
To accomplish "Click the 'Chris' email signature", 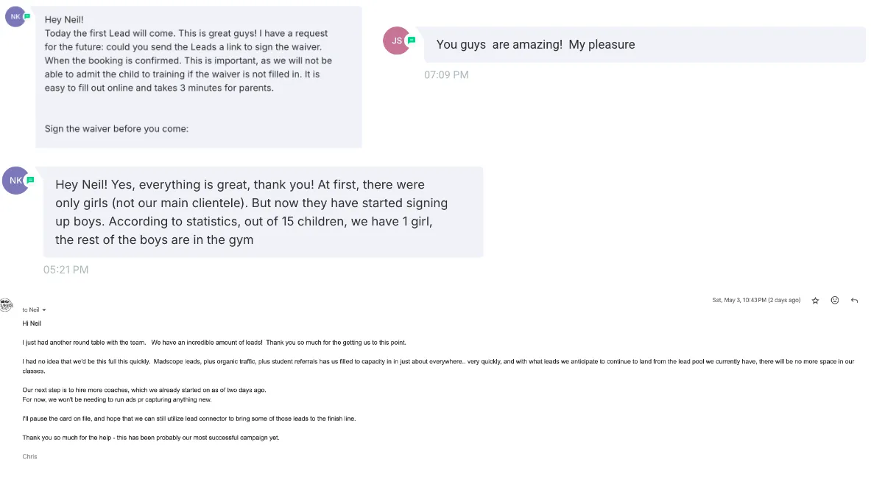I will pyautogui.click(x=29, y=457).
